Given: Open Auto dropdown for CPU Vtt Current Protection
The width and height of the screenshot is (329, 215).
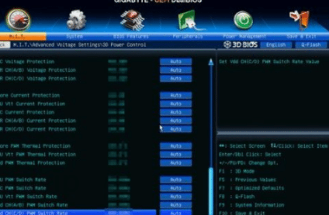Looking at the screenshot, I should click(x=176, y=104).
